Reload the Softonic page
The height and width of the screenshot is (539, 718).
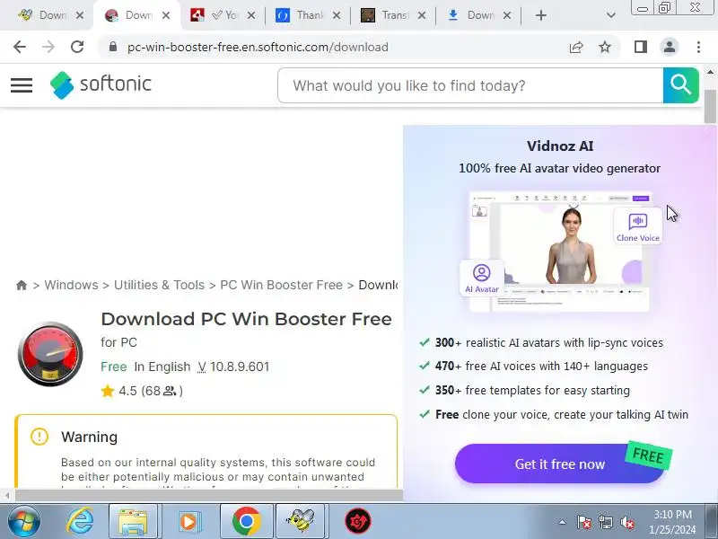point(77,47)
